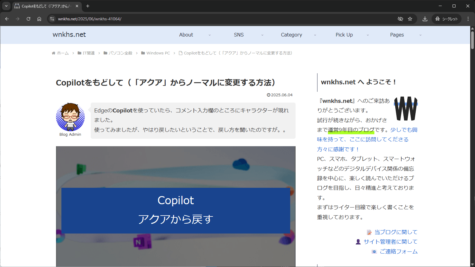Click the シークレット incognito indicator

point(447,19)
